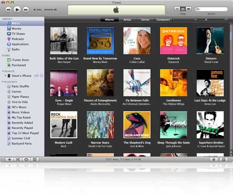
Task: Switch to list view icon
Action: pyautogui.click(x=177, y=9)
